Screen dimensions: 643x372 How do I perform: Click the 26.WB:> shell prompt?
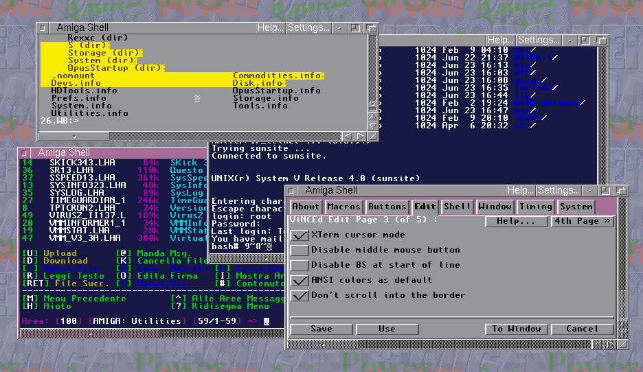pos(60,121)
